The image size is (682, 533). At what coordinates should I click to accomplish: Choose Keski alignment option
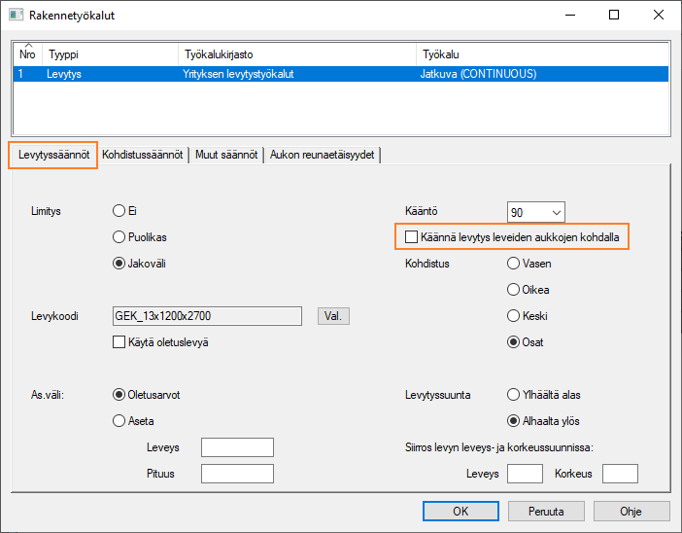(514, 315)
